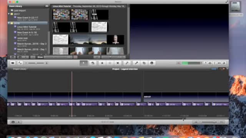
Task: Toggle the music and sound effects browser
Action: (x=205, y=63)
